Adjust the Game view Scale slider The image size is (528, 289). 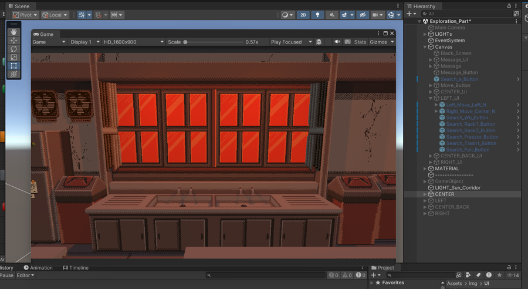tap(185, 42)
